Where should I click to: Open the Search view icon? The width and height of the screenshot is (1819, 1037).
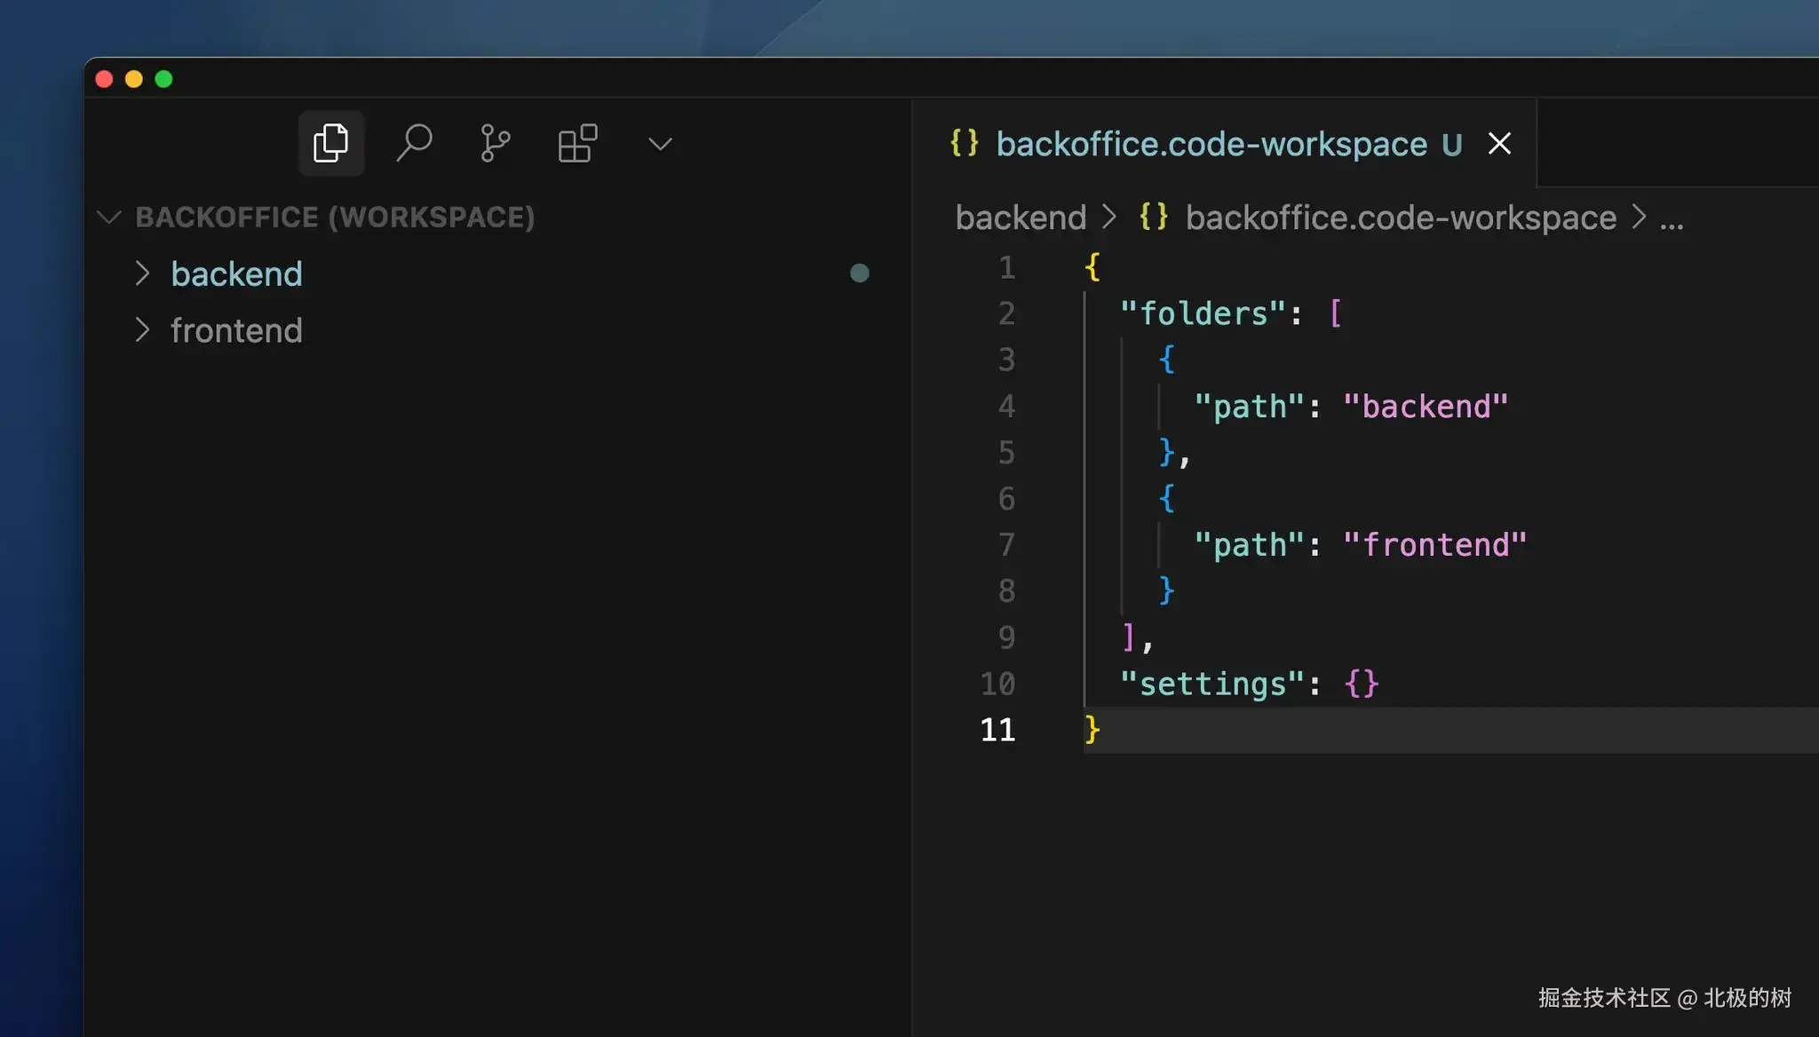click(414, 143)
